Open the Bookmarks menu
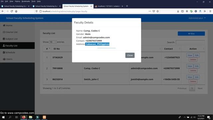 click(26, 1)
